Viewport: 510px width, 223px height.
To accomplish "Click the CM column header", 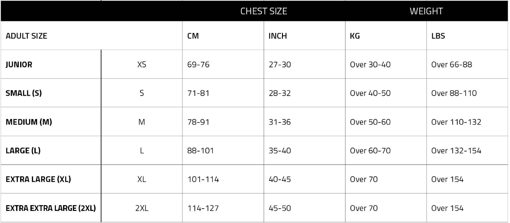I will click(193, 36).
